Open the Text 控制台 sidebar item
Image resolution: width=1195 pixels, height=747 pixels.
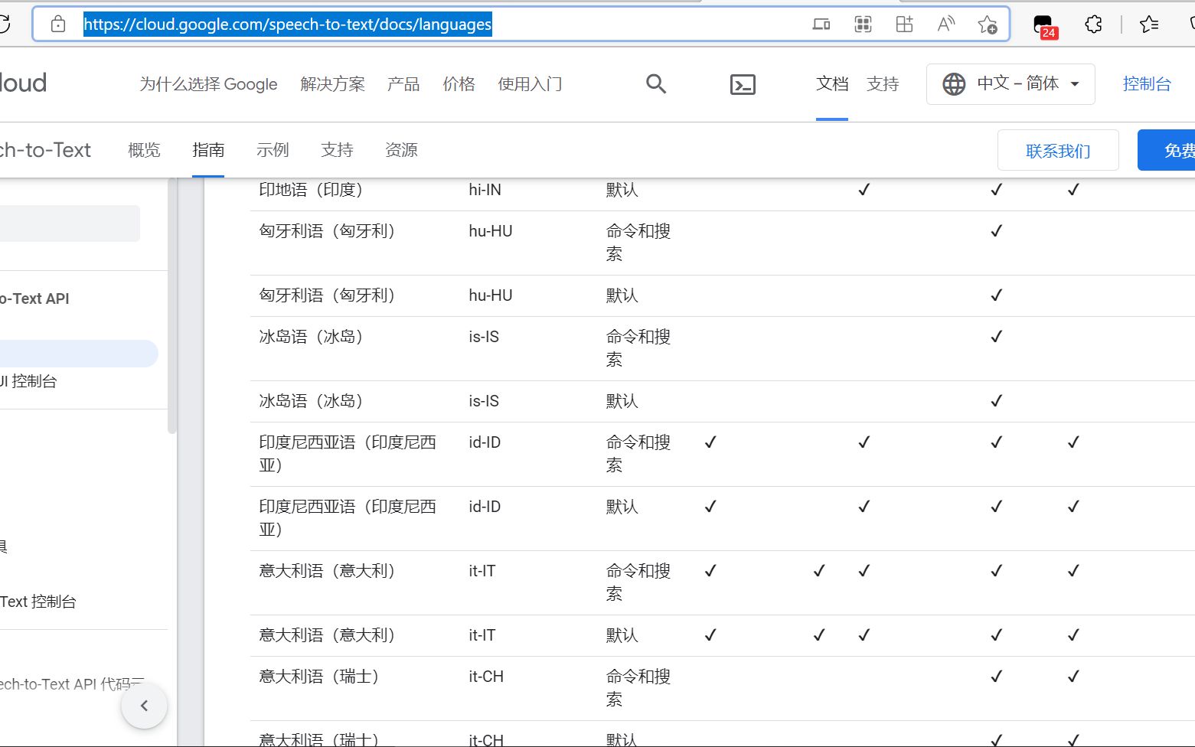click(38, 602)
